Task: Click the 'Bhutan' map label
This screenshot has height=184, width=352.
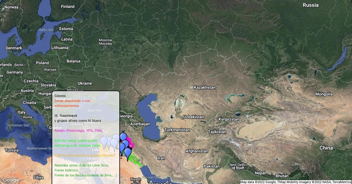Action: coord(282,176)
